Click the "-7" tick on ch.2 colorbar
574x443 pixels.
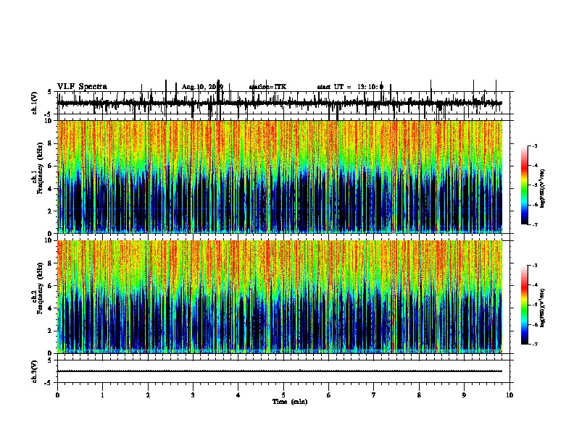(x=535, y=344)
